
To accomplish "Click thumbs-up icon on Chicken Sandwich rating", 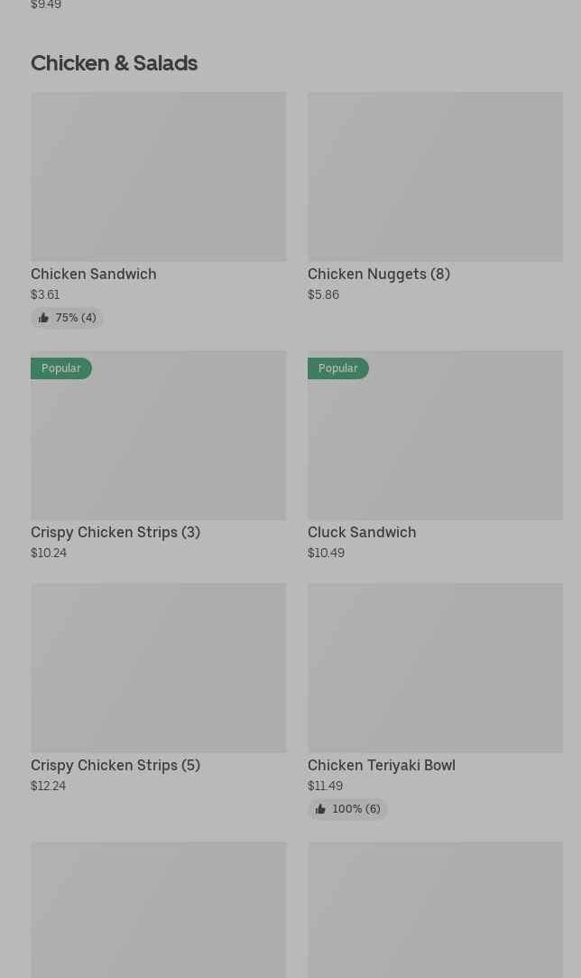I will coord(43,318).
